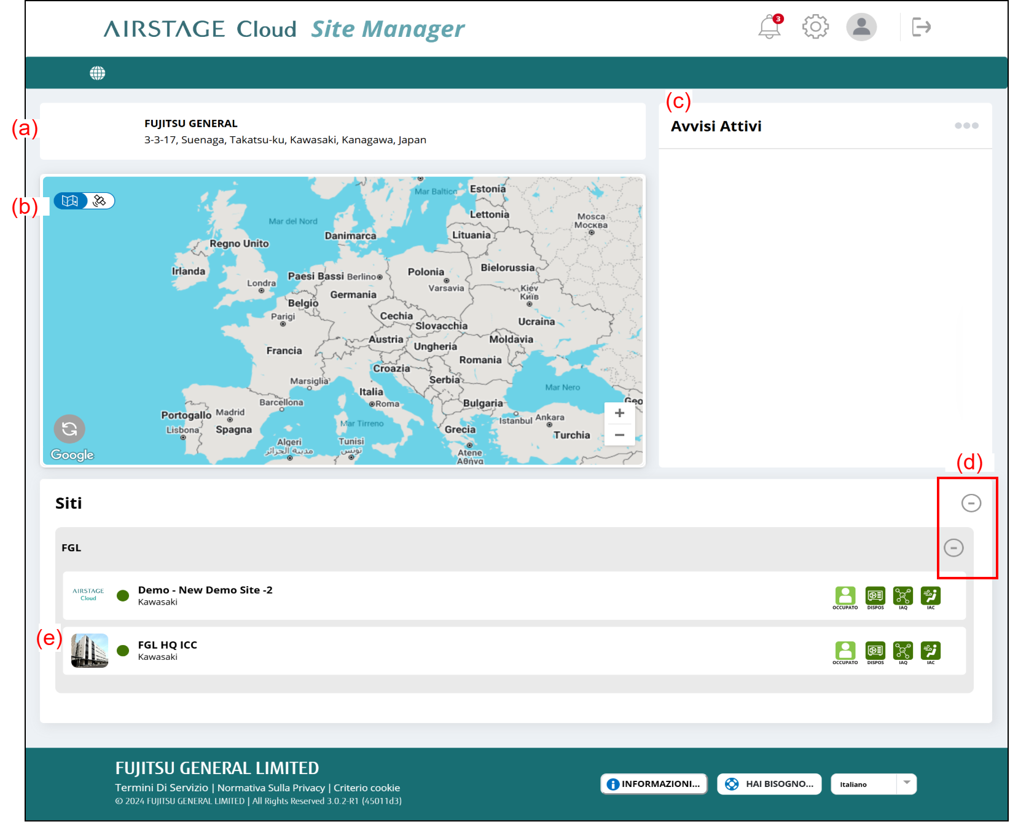Open the Italiano language dropdown

(874, 785)
